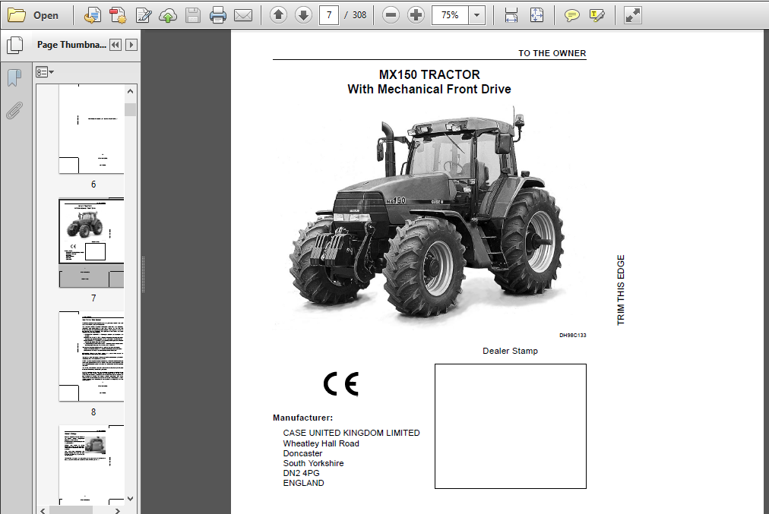Click the 'Doncaster' address line
Screen dimensions: 769x514
[x=302, y=453]
